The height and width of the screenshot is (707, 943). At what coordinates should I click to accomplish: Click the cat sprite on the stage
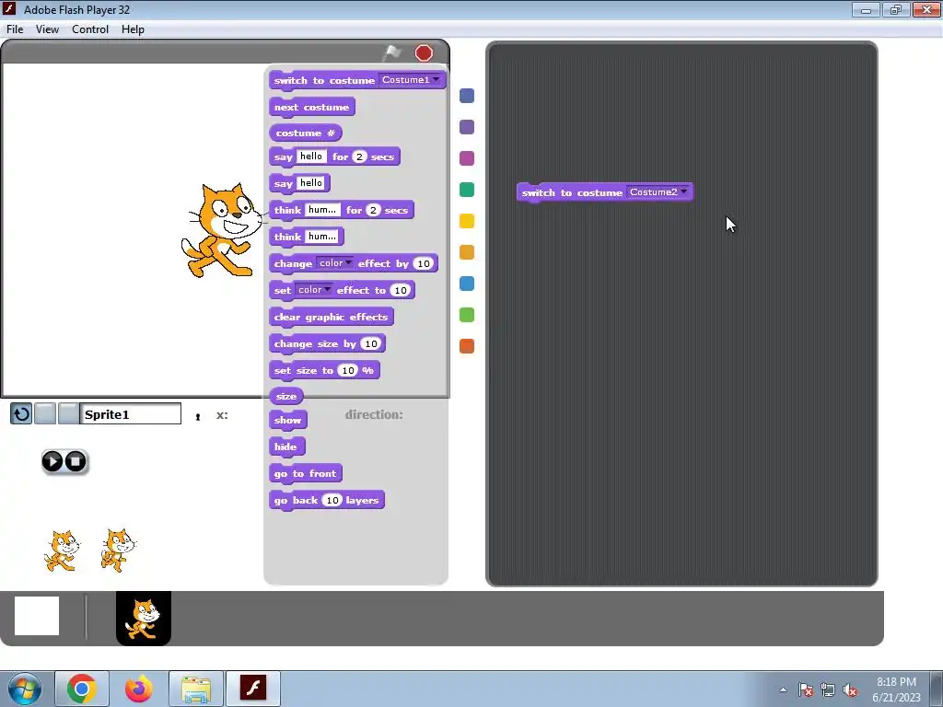[221, 230]
